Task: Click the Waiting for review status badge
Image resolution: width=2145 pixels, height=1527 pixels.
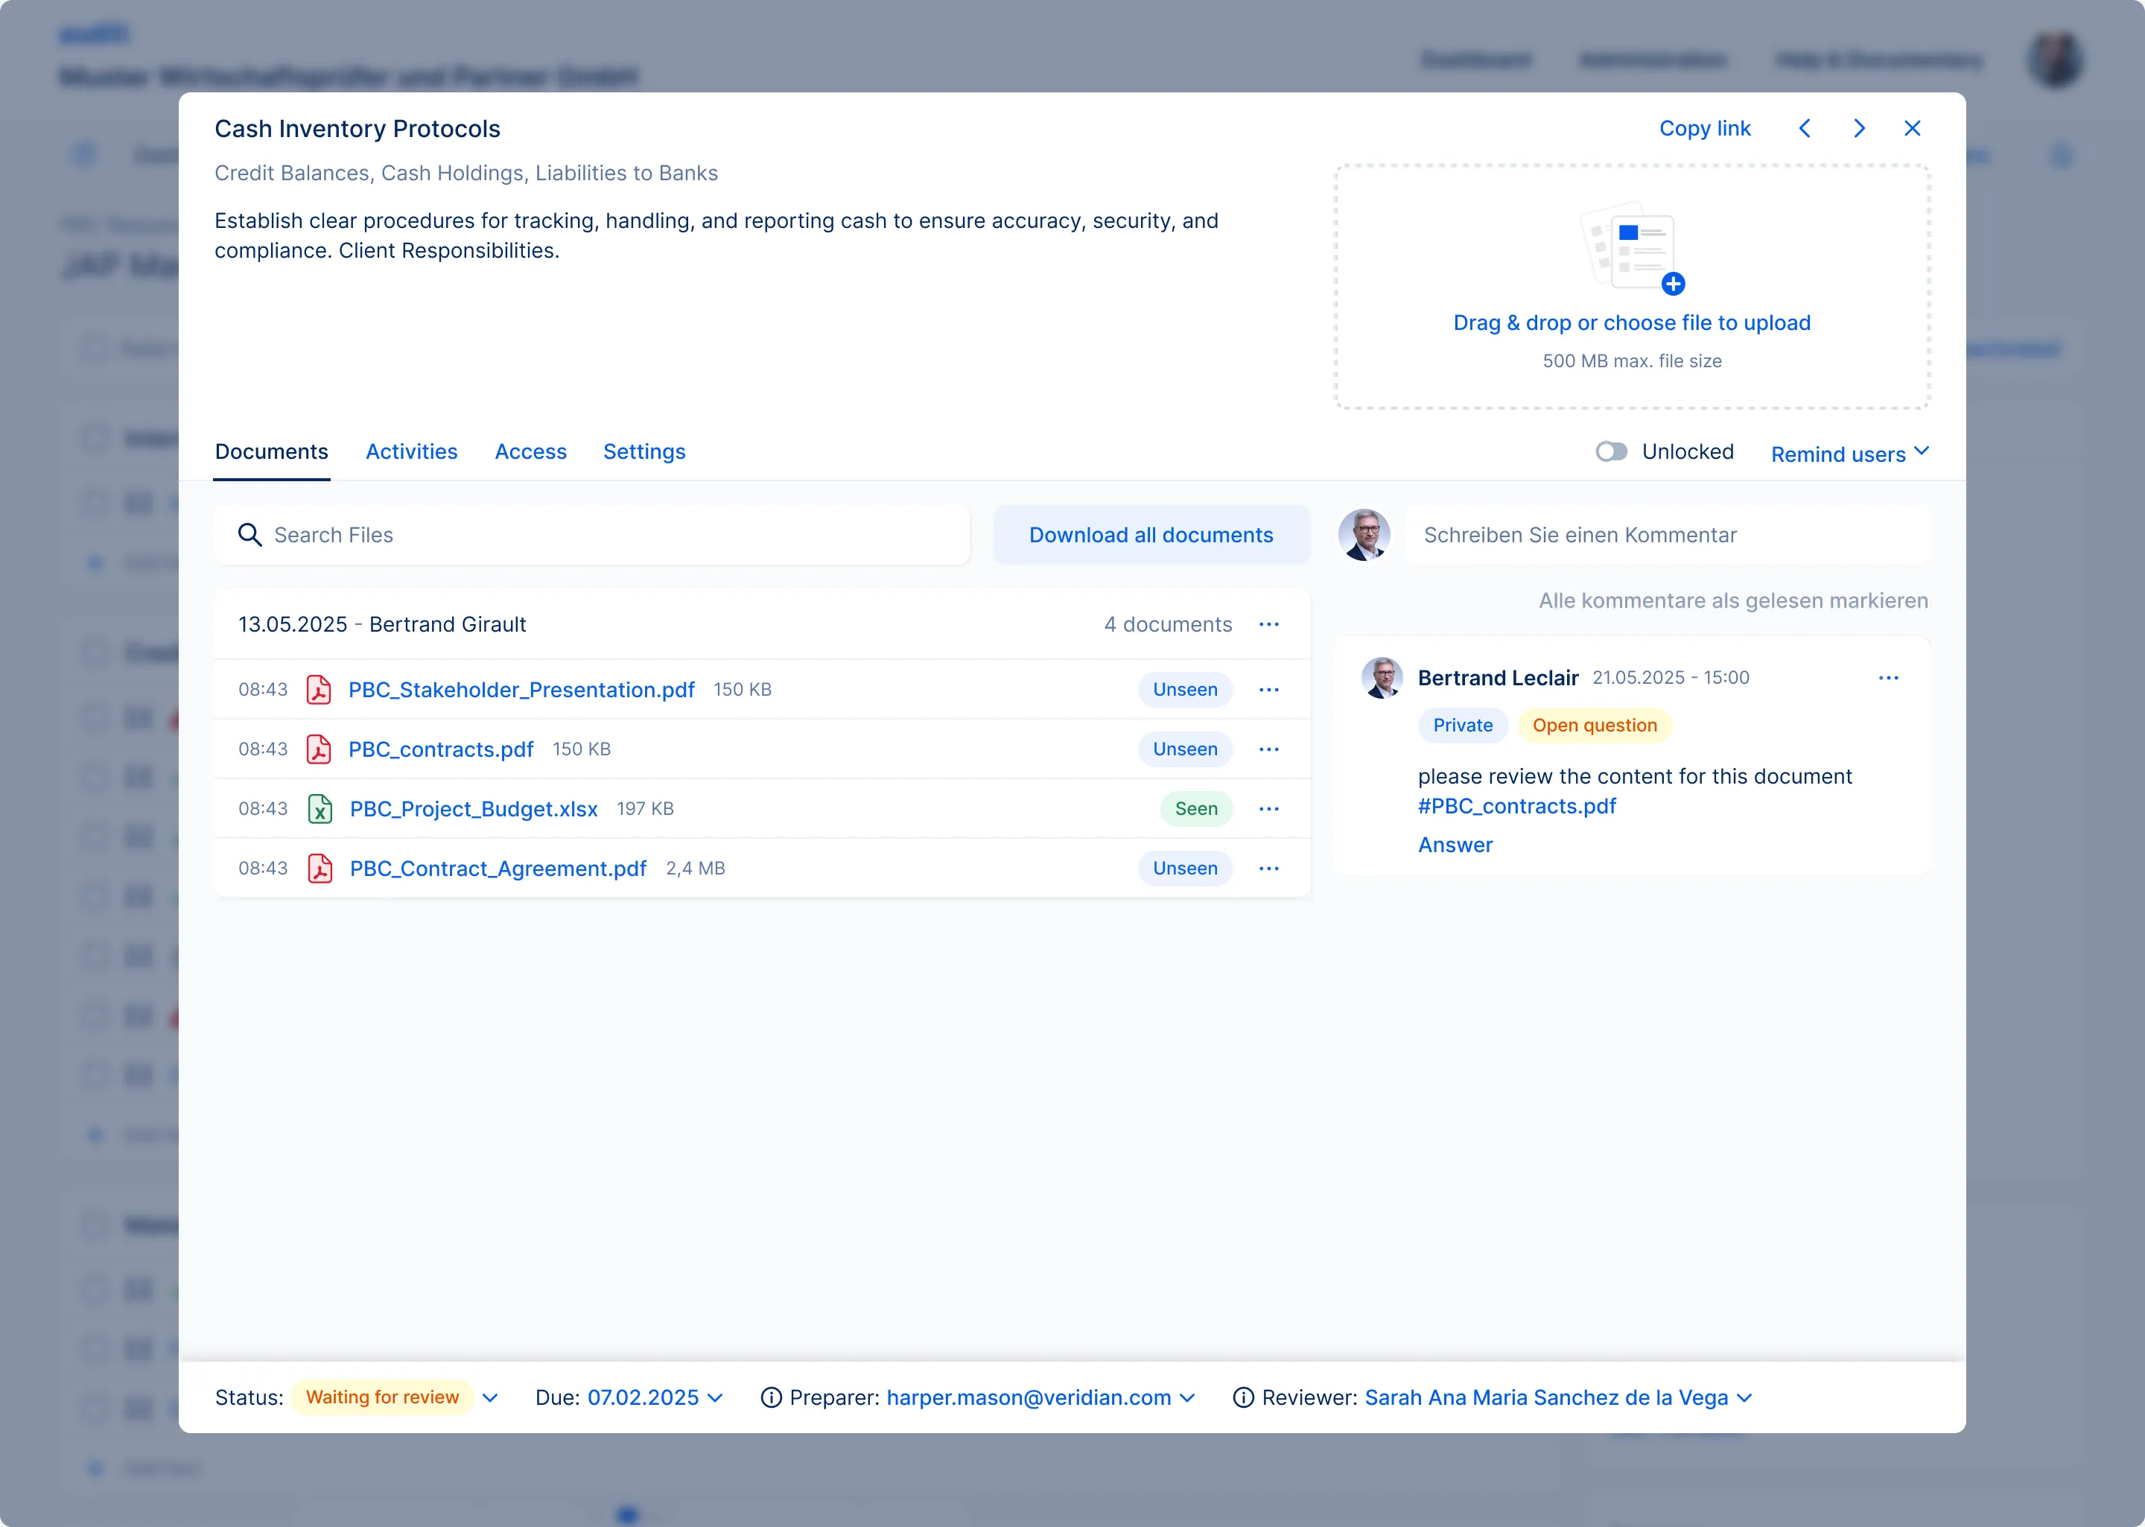Action: point(383,1397)
